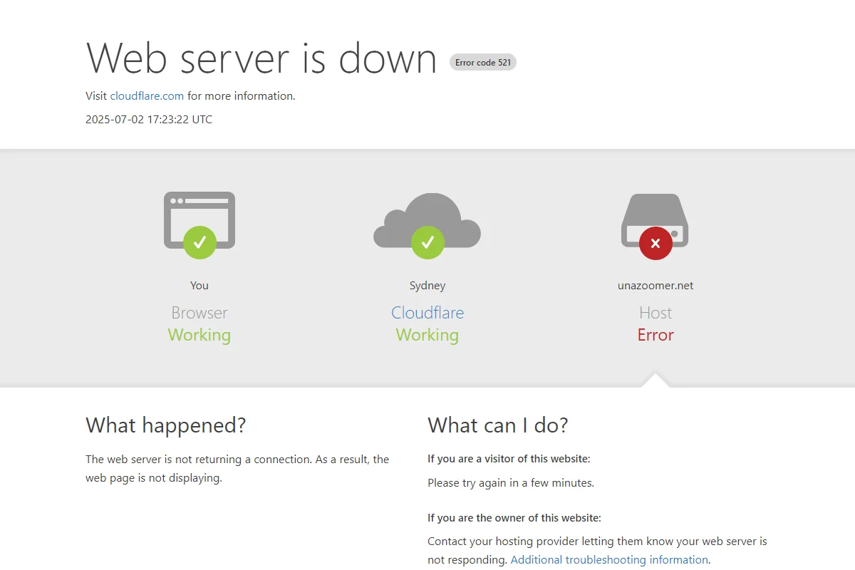Click the browser window icon
This screenshot has width=855, height=570.
[x=199, y=220]
